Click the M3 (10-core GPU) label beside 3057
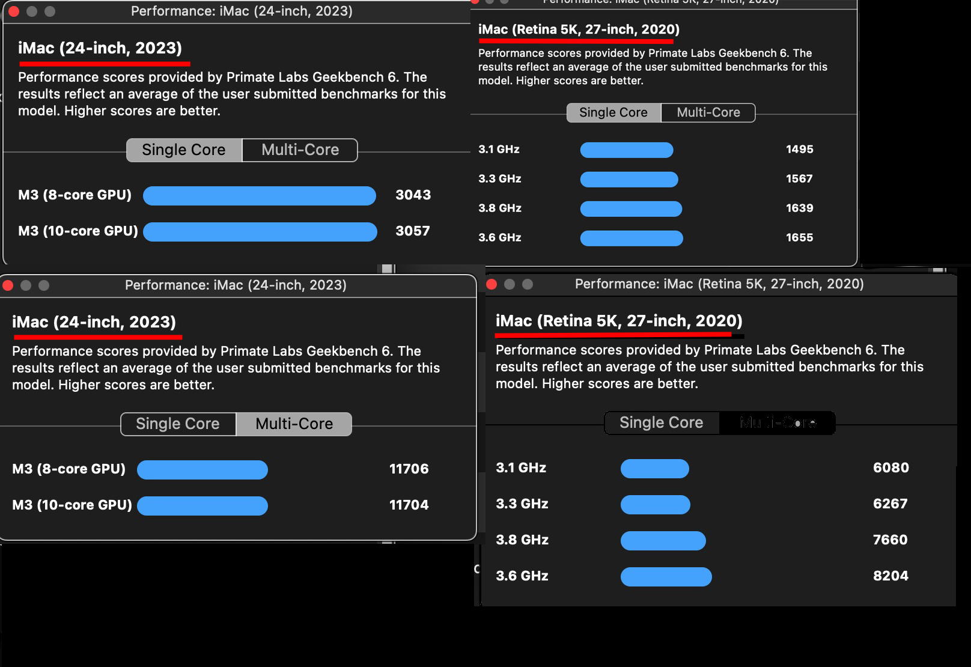 (78, 231)
